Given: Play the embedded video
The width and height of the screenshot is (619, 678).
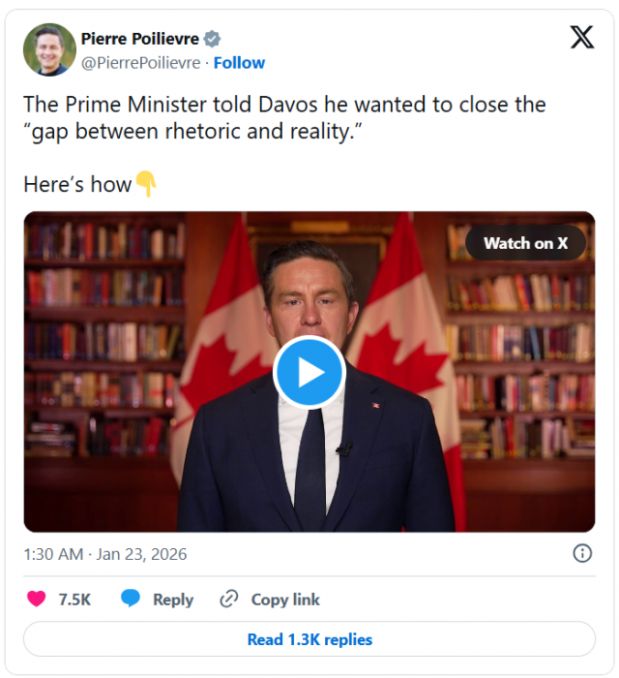Looking at the screenshot, I should [309, 372].
